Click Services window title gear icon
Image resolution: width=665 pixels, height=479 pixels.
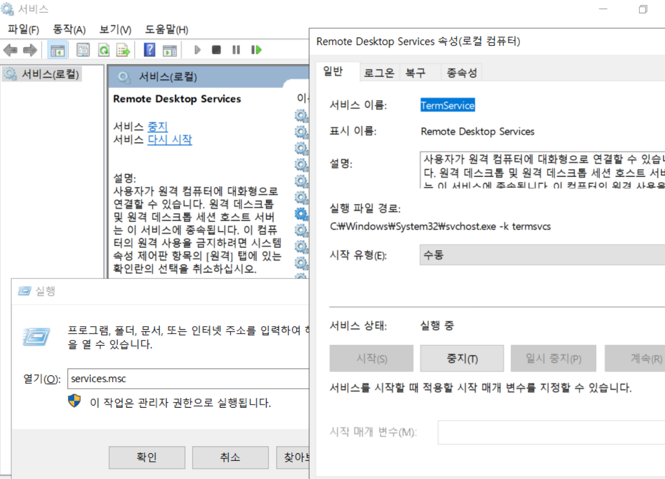click(x=7, y=9)
